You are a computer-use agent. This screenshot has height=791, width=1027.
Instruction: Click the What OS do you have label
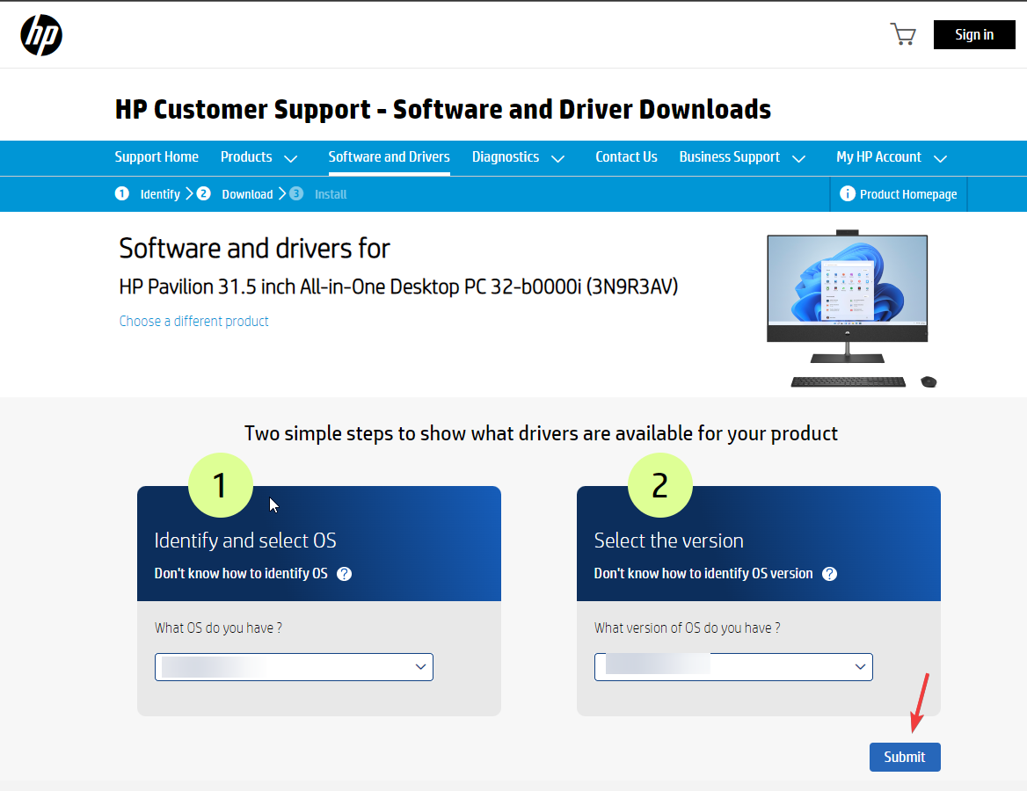(x=218, y=628)
